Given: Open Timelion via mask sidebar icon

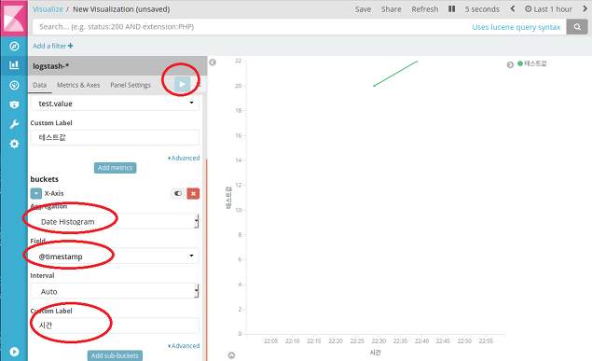Looking at the screenshot, I should 14,104.
